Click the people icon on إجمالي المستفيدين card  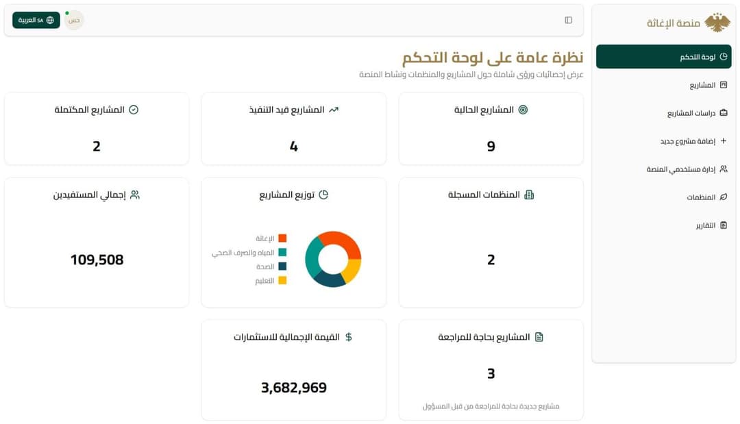[x=134, y=195]
